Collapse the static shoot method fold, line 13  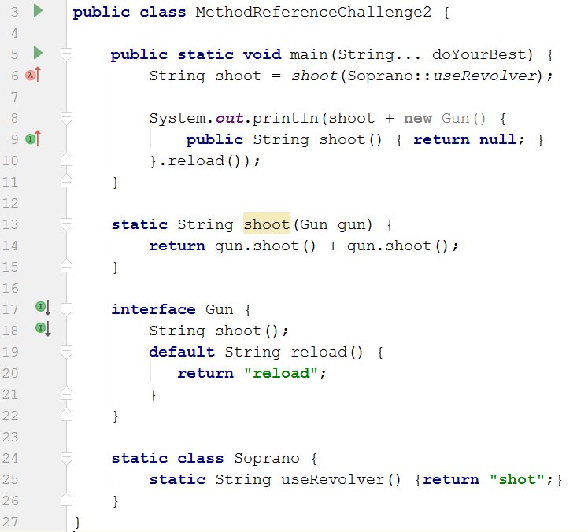pos(66,224)
